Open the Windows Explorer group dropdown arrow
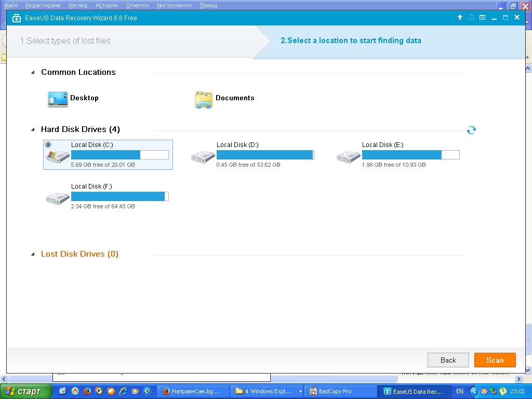This screenshot has width=532, height=399. tap(300, 391)
